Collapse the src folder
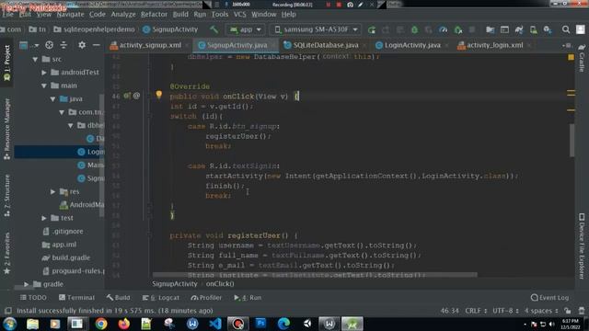Image resolution: width=589 pixels, height=331 pixels. point(35,59)
